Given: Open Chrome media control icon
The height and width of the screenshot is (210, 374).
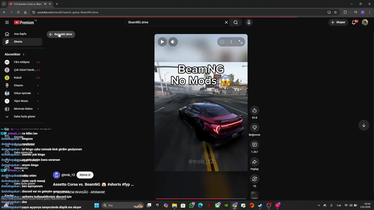Looking at the screenshot, I should pyautogui.click(x=356, y=12).
